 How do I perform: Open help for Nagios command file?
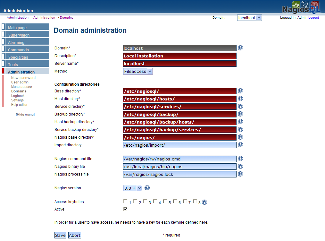(240, 159)
